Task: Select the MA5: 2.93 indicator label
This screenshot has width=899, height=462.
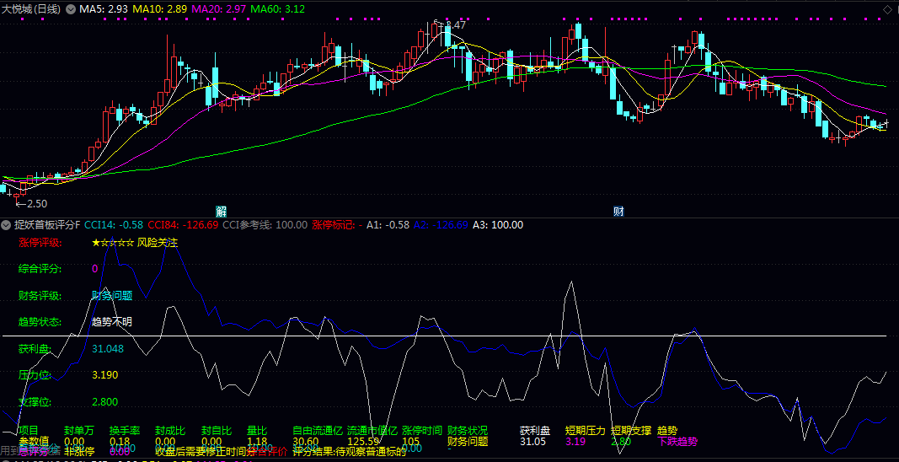Action: coord(104,9)
